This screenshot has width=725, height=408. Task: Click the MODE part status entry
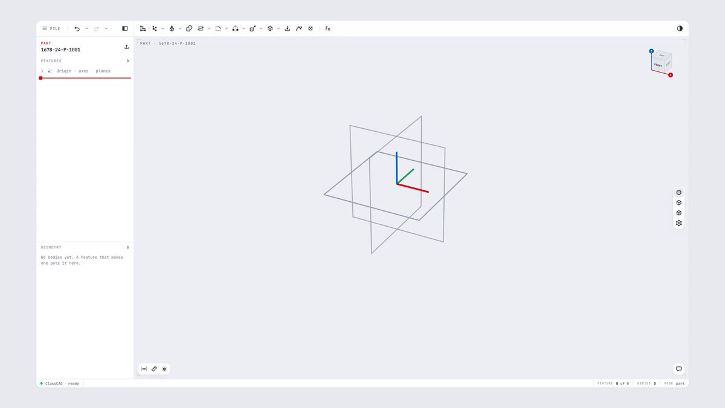[674, 383]
